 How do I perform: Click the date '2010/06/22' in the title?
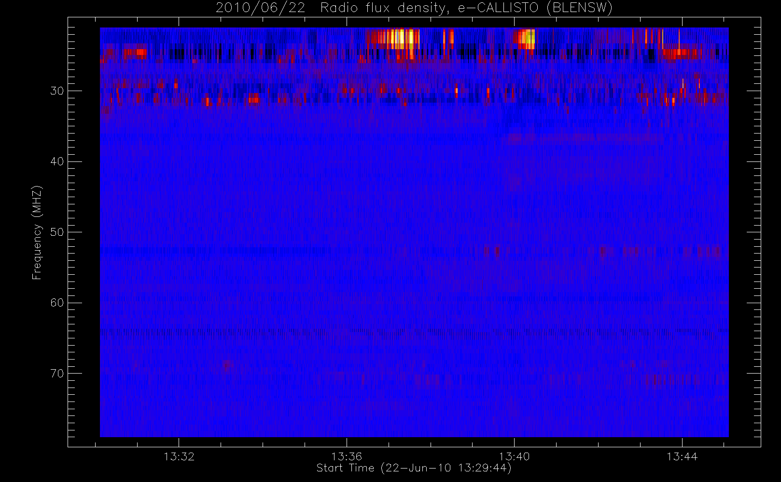[260, 8]
